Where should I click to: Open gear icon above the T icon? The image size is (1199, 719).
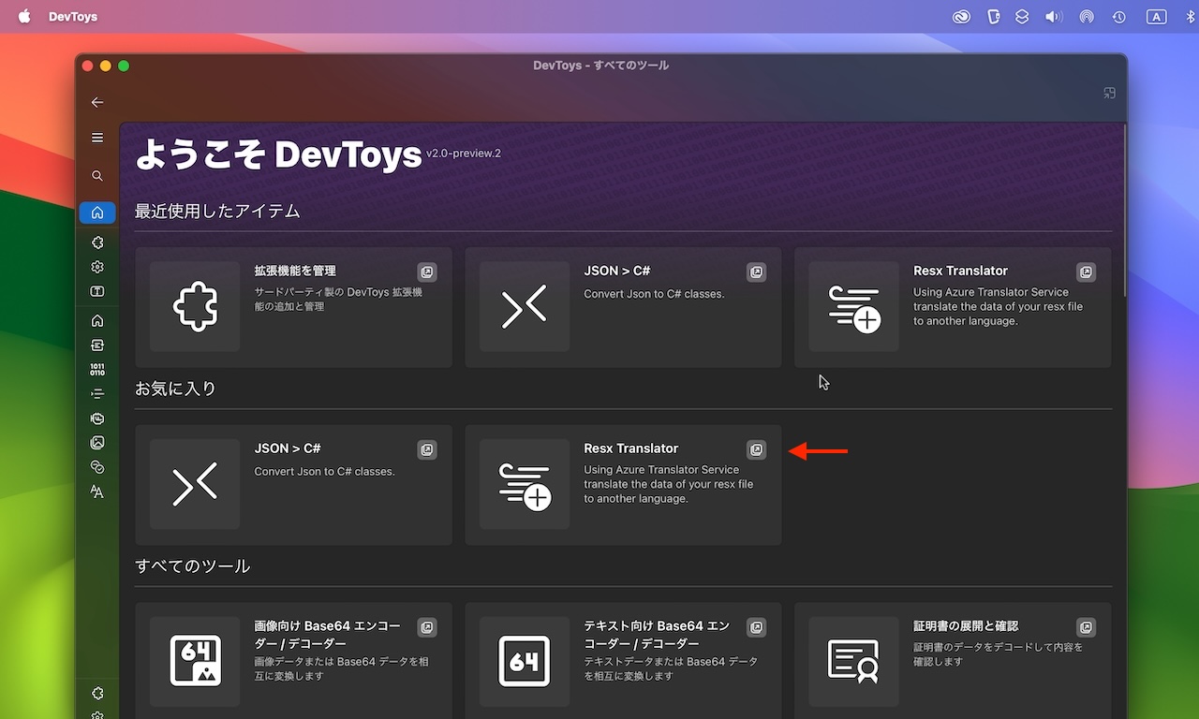click(97, 267)
